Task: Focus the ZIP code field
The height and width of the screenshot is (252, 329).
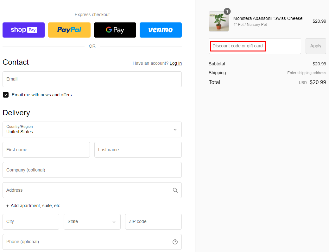Action: 153,222
